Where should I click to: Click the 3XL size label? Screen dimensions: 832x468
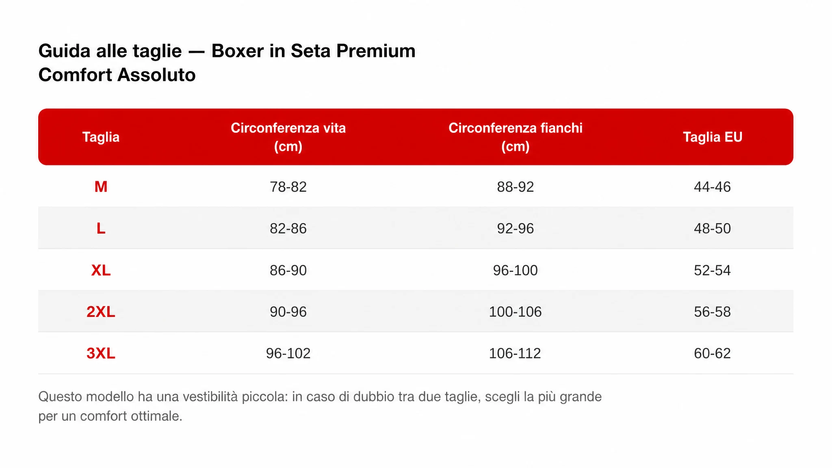tap(101, 353)
